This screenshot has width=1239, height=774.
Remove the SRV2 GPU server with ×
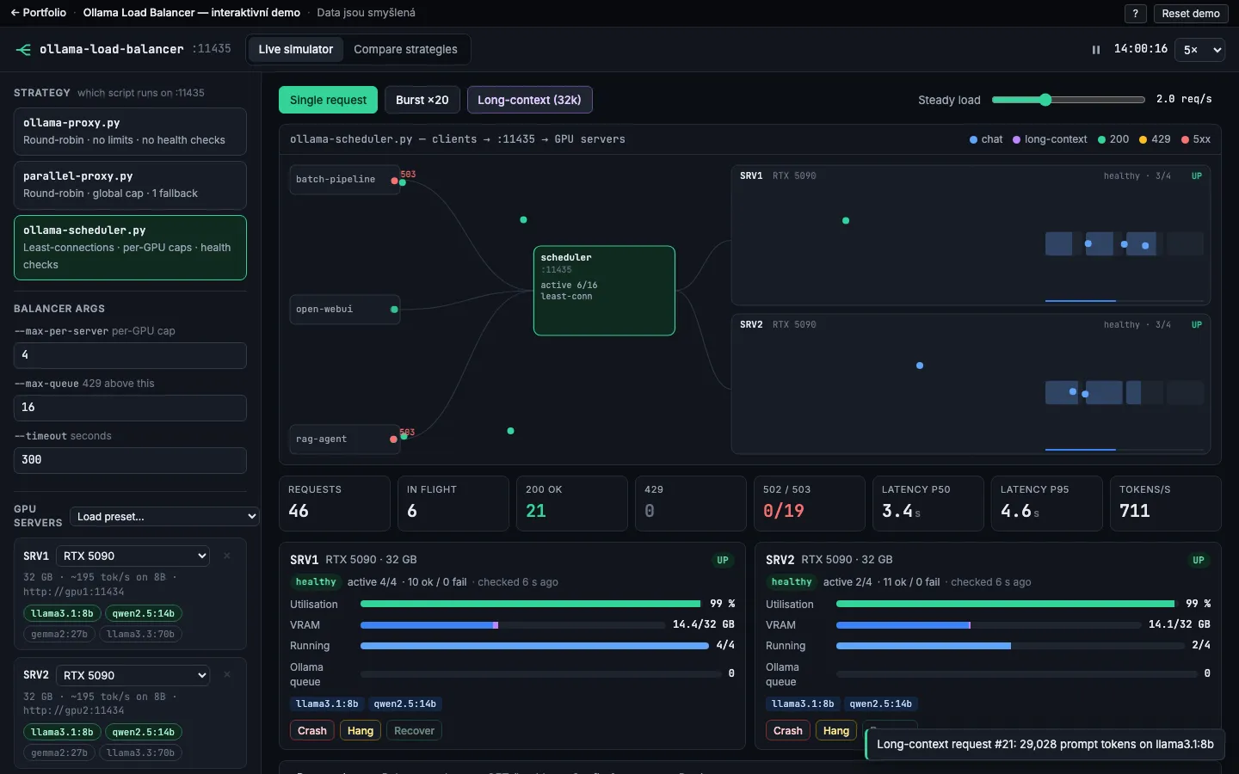coord(227,675)
